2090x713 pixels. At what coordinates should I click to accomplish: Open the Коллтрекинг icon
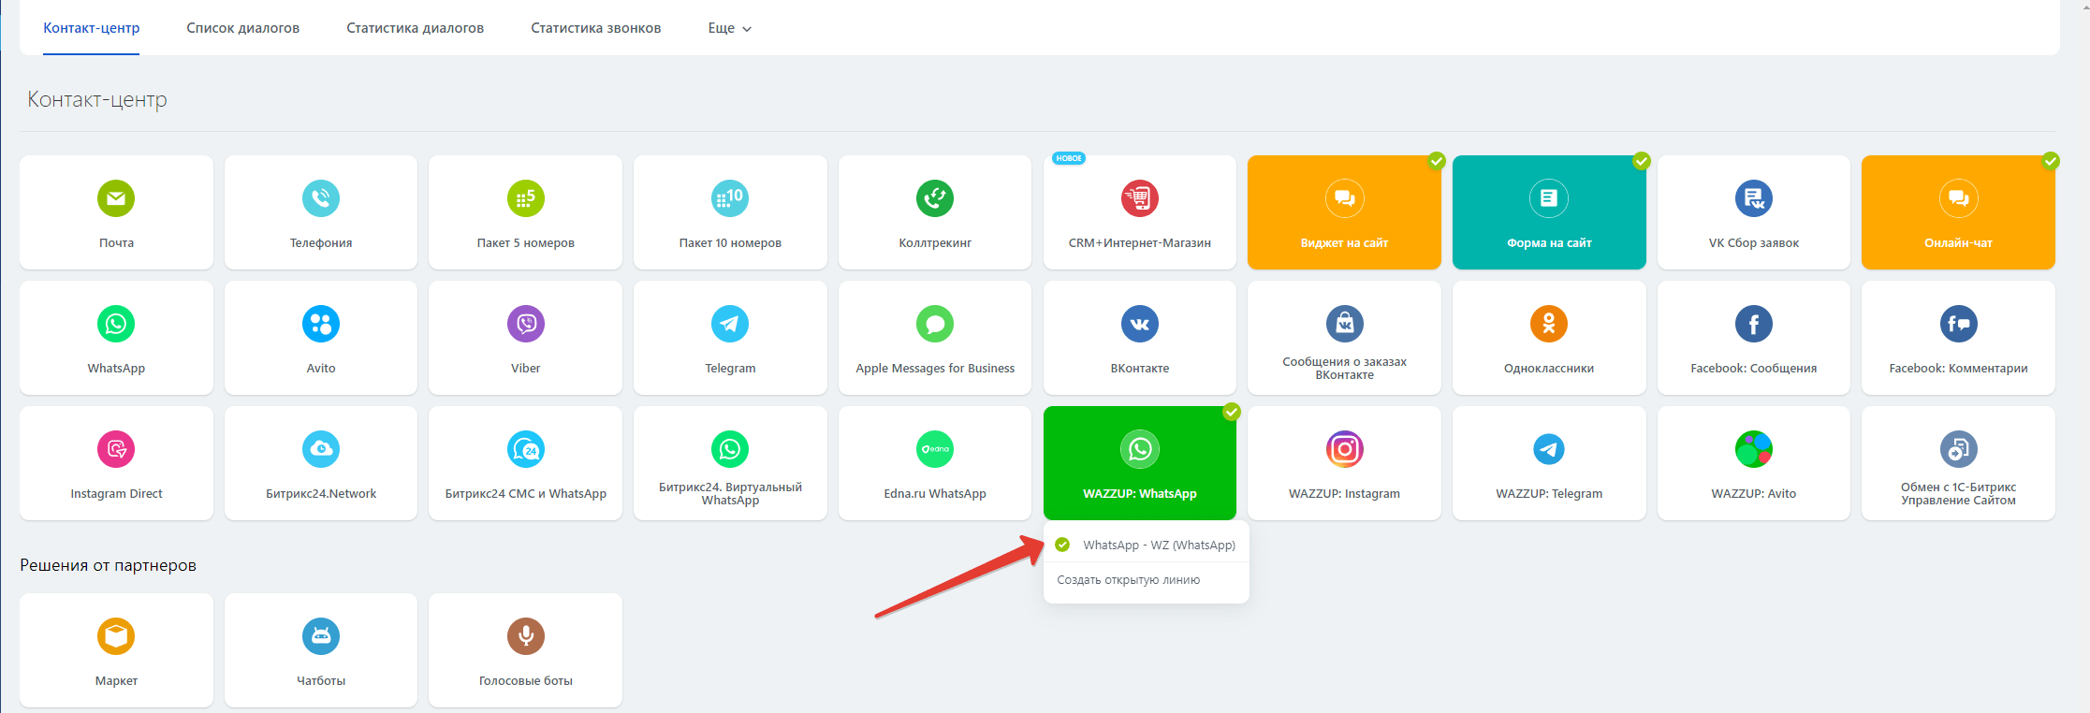(935, 198)
